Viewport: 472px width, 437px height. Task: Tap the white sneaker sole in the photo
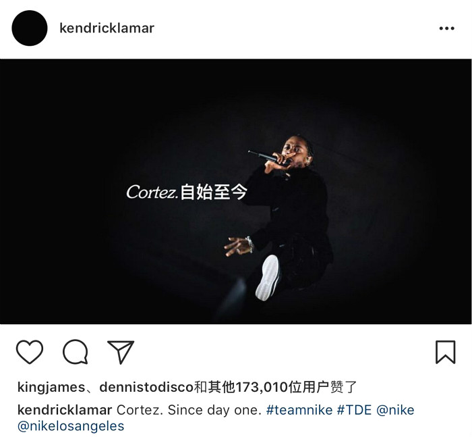tap(268, 278)
